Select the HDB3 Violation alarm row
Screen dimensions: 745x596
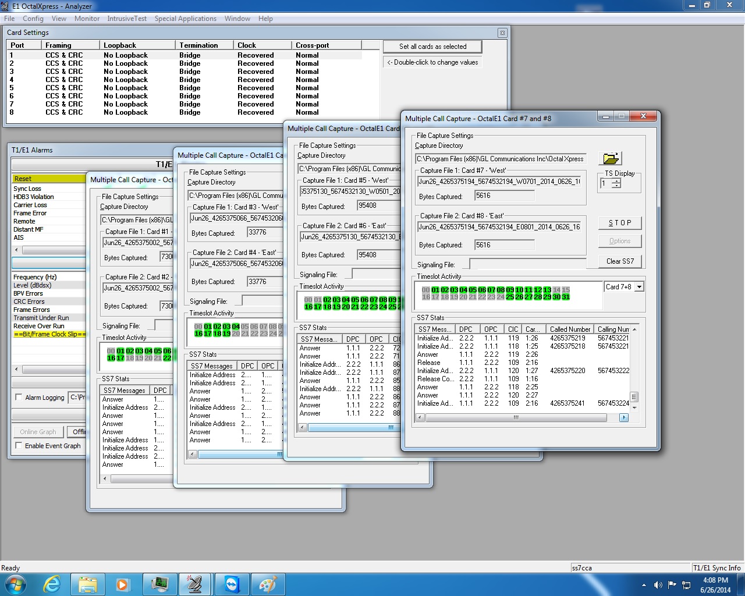coord(49,197)
